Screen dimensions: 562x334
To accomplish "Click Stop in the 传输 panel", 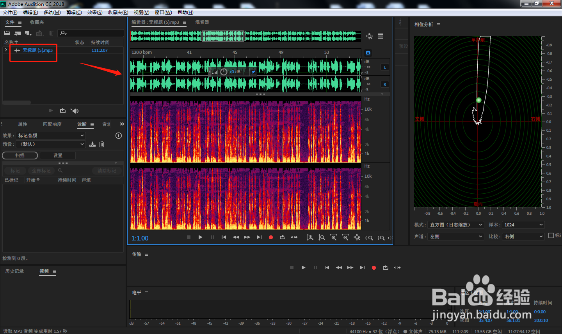I will click(292, 268).
